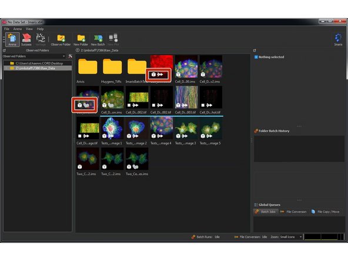This screenshot has height=261, width=348.
Task: Click Batch Runs: Idle status text
Action: pyautogui.click(x=208, y=237)
